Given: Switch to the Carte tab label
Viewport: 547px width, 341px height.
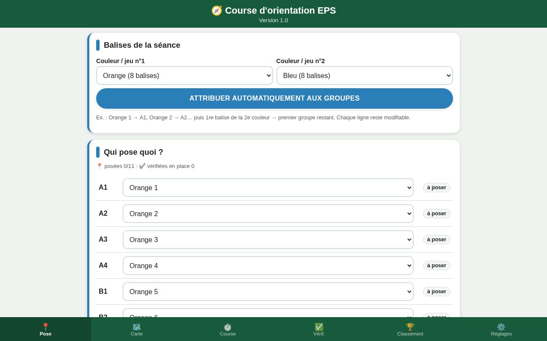Looking at the screenshot, I should pyautogui.click(x=137, y=334).
